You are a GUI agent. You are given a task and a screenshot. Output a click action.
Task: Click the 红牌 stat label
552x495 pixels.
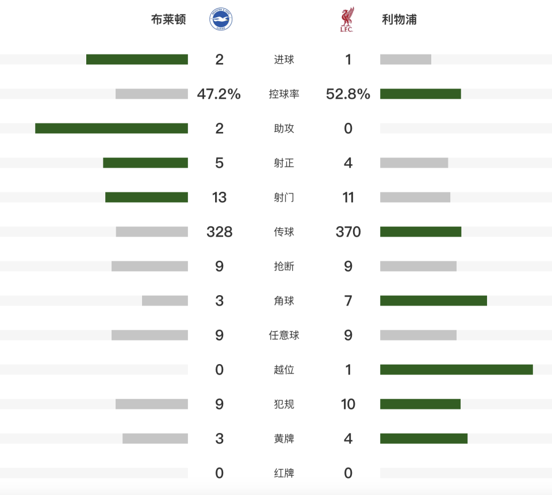point(284,473)
